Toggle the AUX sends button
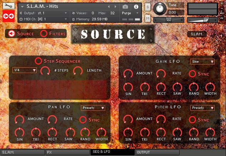 click(x=222, y=13)
